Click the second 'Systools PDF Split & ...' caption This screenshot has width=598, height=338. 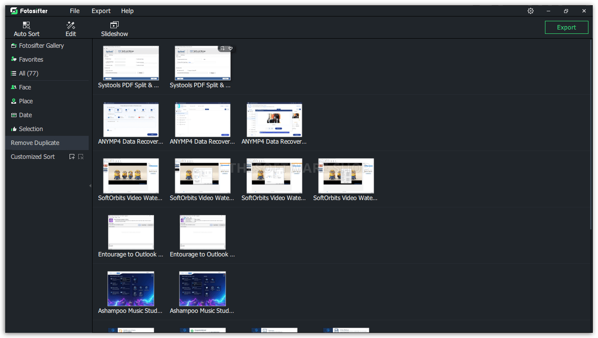click(x=200, y=85)
